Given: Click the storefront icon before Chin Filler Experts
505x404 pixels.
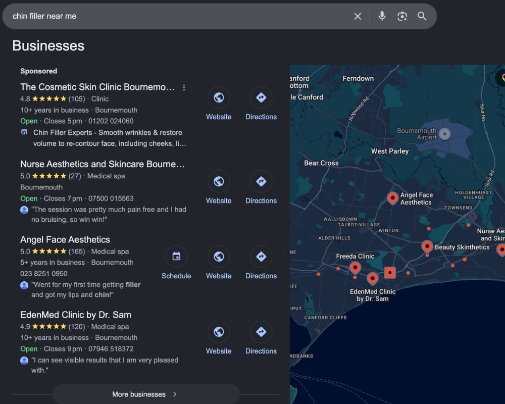Looking at the screenshot, I should [x=24, y=132].
